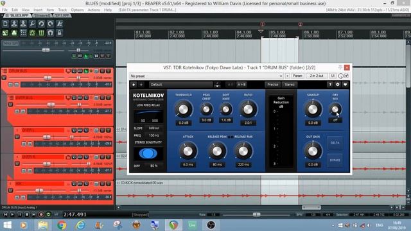The image size is (411, 231).
Task: Open FX button on OVER L track
Action: click(86, 130)
